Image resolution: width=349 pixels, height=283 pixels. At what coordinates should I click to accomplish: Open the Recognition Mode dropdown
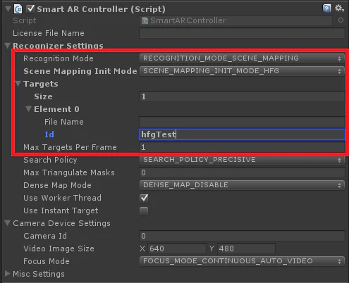[242, 58]
